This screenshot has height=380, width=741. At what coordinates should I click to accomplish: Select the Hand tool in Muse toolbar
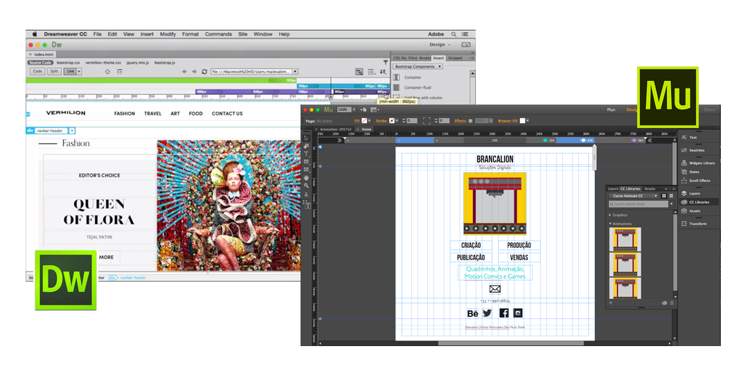306,177
